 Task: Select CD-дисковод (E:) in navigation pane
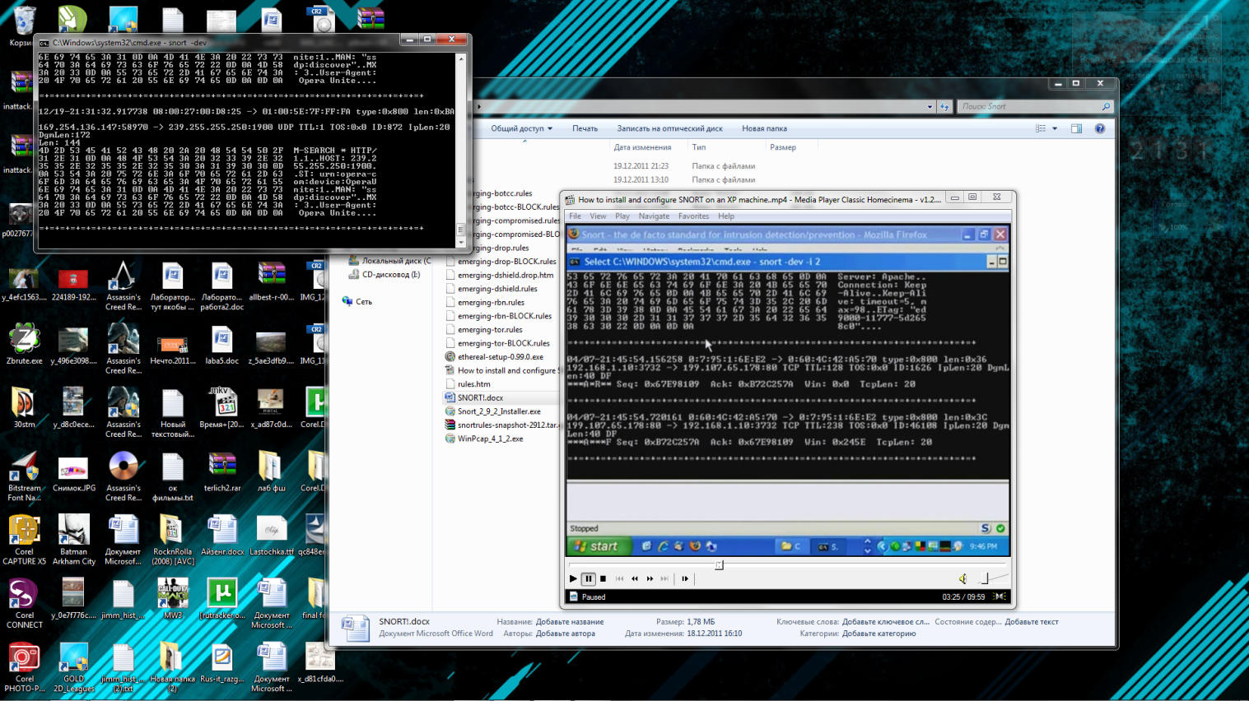pos(384,275)
